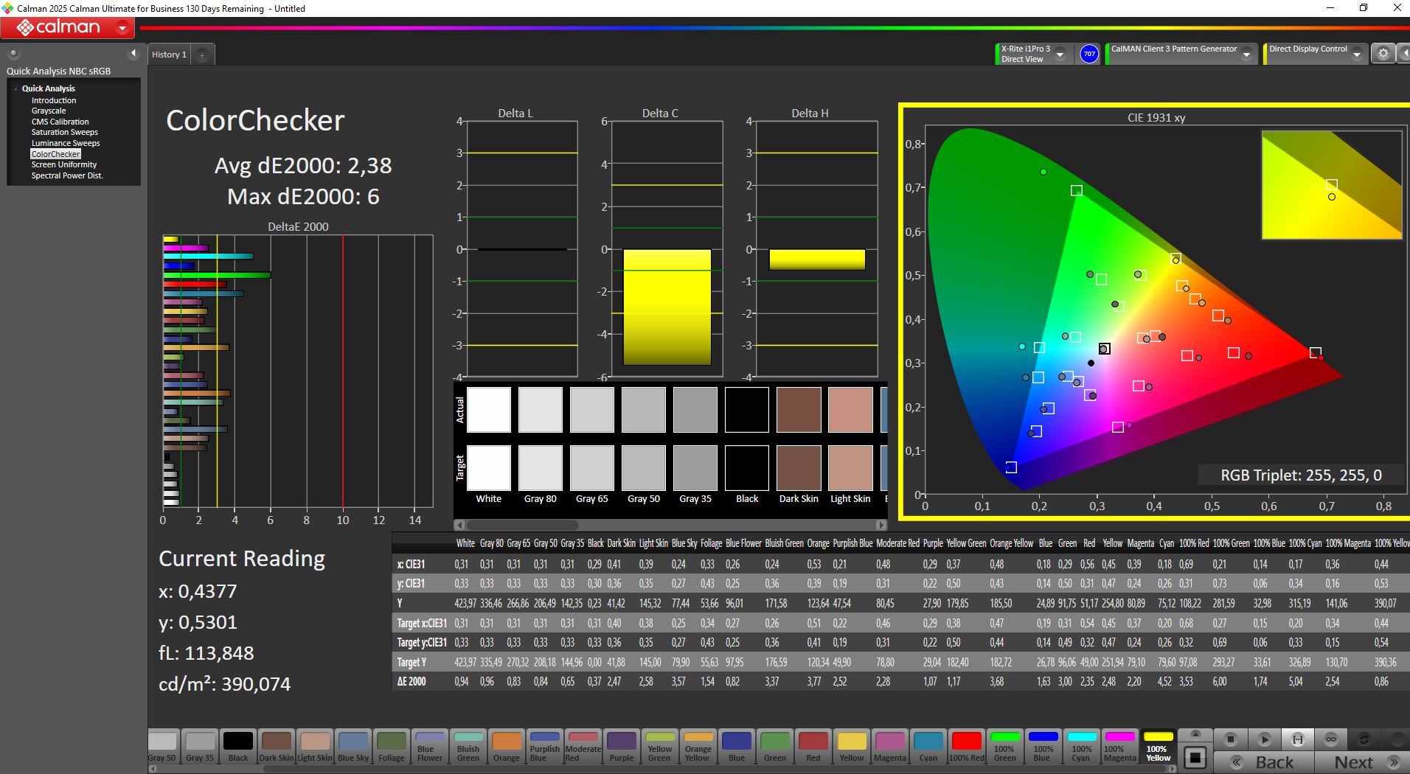Click the read series bracket icon

click(x=1297, y=739)
